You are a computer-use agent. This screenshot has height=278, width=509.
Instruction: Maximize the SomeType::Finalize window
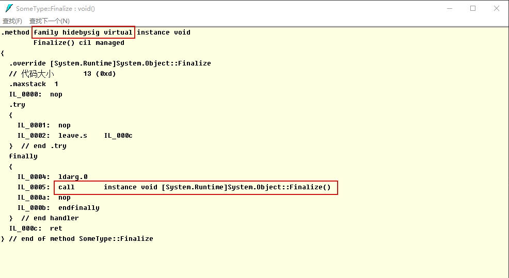(x=473, y=8)
